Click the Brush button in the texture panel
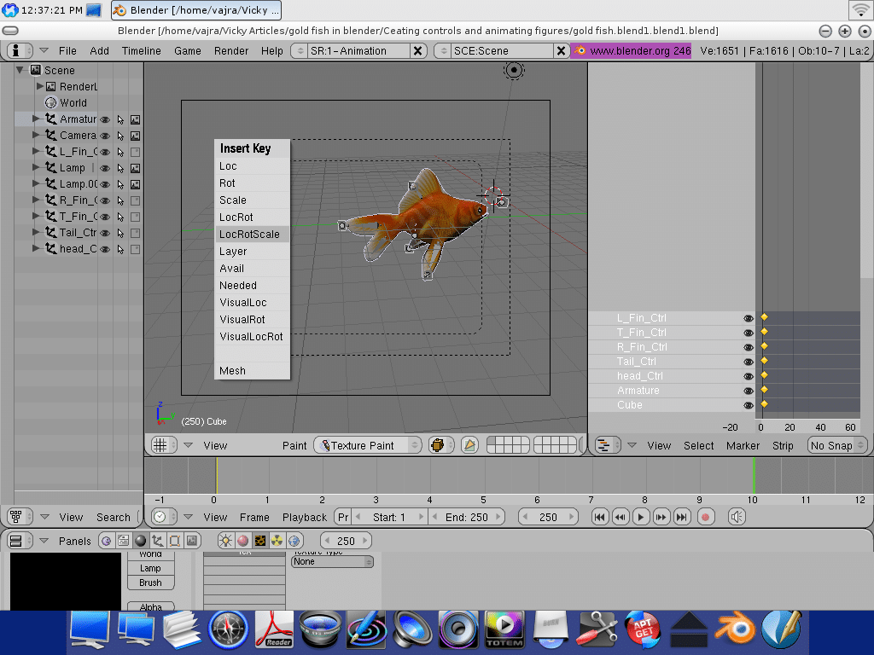 [x=150, y=583]
